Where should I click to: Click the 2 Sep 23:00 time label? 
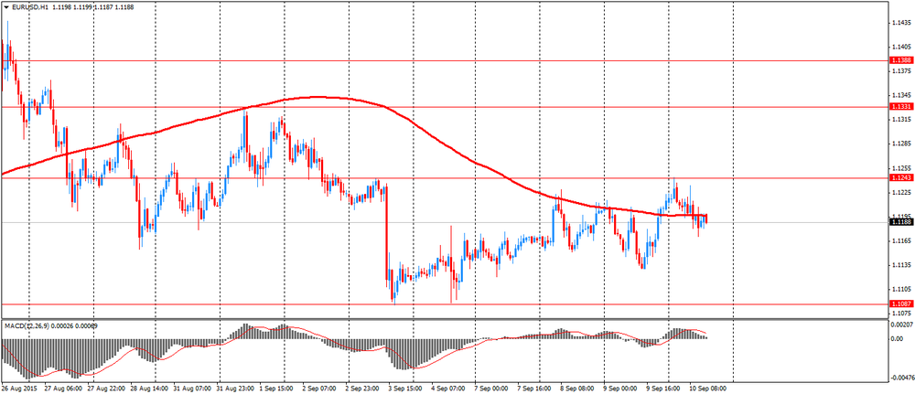pos(363,388)
